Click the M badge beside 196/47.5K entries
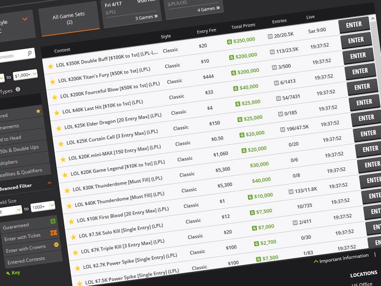 pyautogui.click(x=282, y=130)
